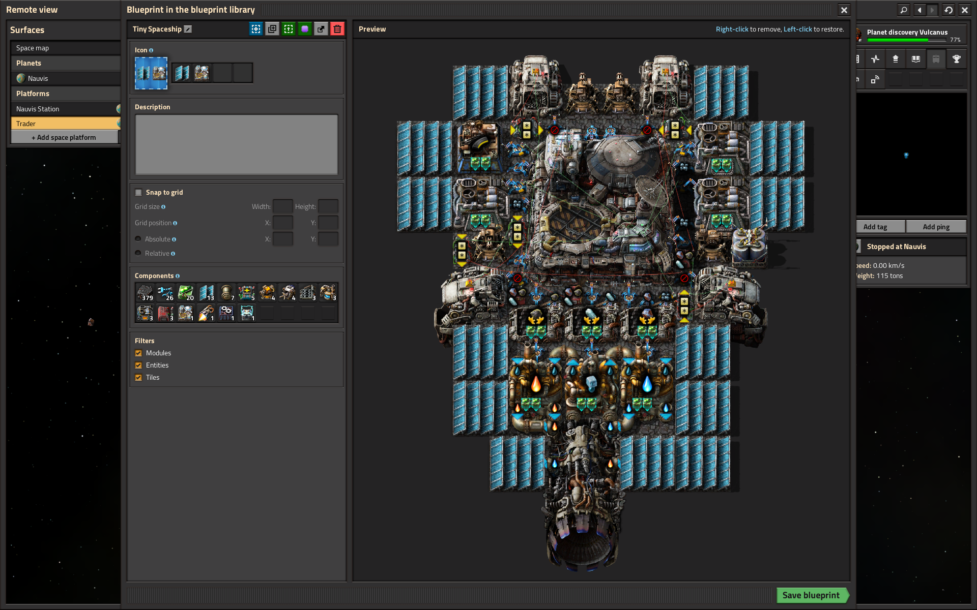Select the Absolute radio option

coord(138,239)
